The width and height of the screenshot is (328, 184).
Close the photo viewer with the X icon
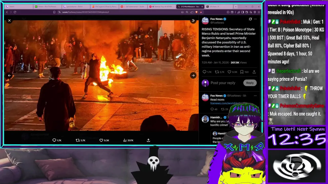tap(9, 20)
